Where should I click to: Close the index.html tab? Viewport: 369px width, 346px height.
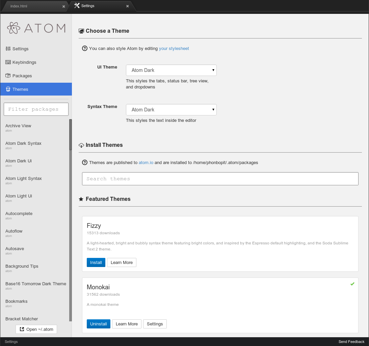tap(63, 6)
